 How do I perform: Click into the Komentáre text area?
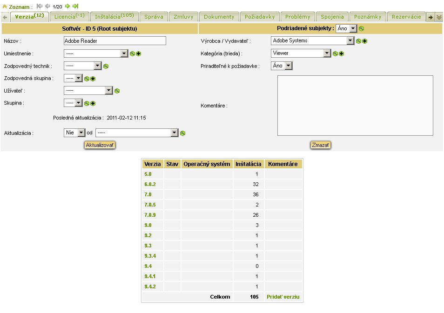pyautogui.click(x=355, y=106)
